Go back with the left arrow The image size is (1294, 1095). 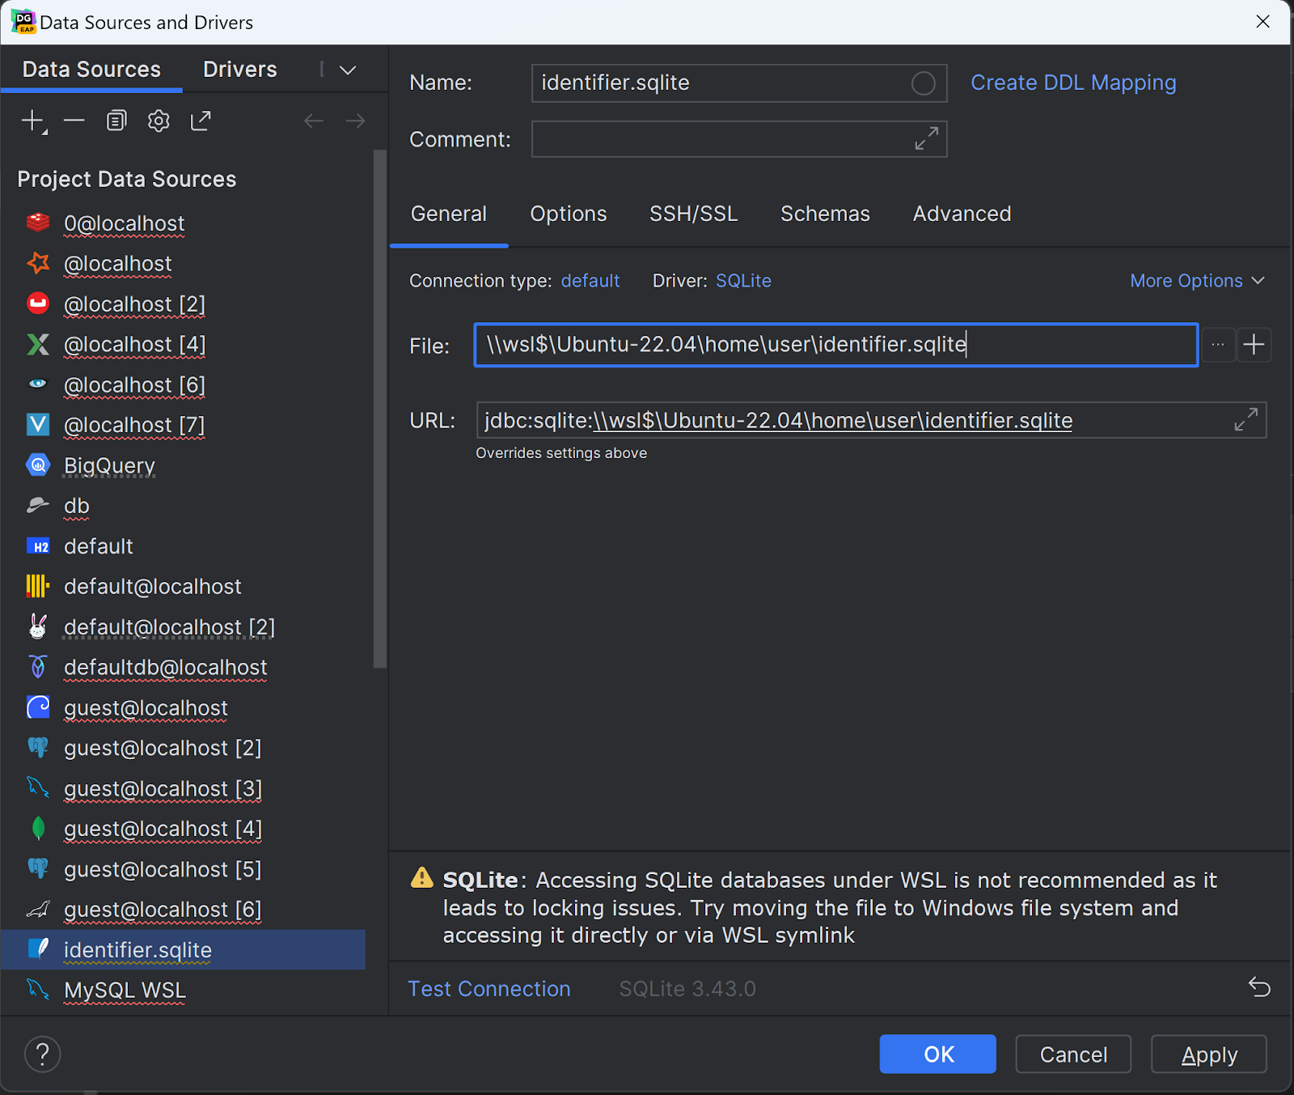point(314,121)
